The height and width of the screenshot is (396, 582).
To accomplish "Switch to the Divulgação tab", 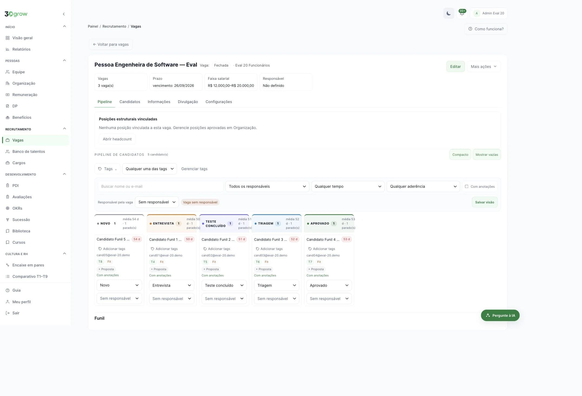I will pyautogui.click(x=188, y=102).
